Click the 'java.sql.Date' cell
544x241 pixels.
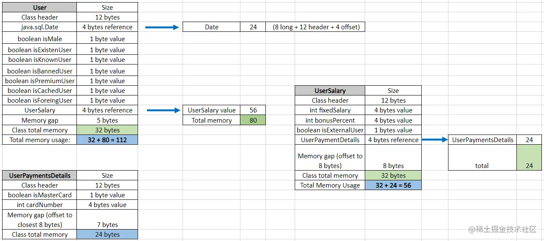point(39,27)
